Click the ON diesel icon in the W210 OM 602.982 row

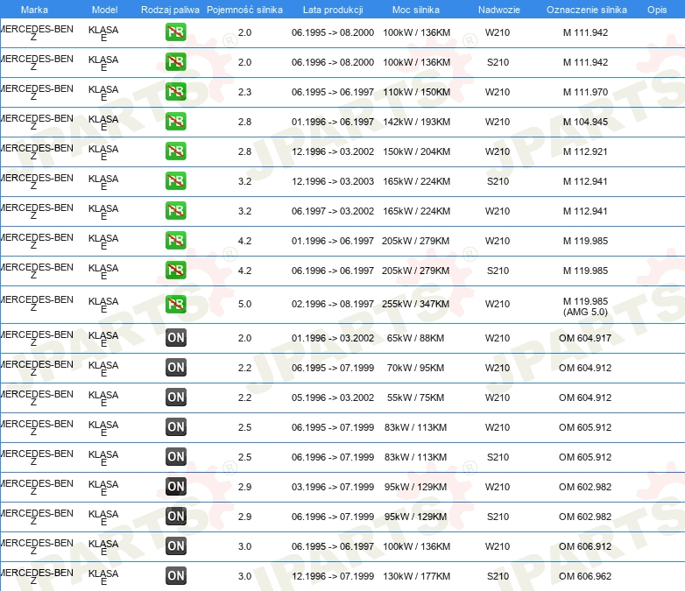pyautogui.click(x=175, y=486)
